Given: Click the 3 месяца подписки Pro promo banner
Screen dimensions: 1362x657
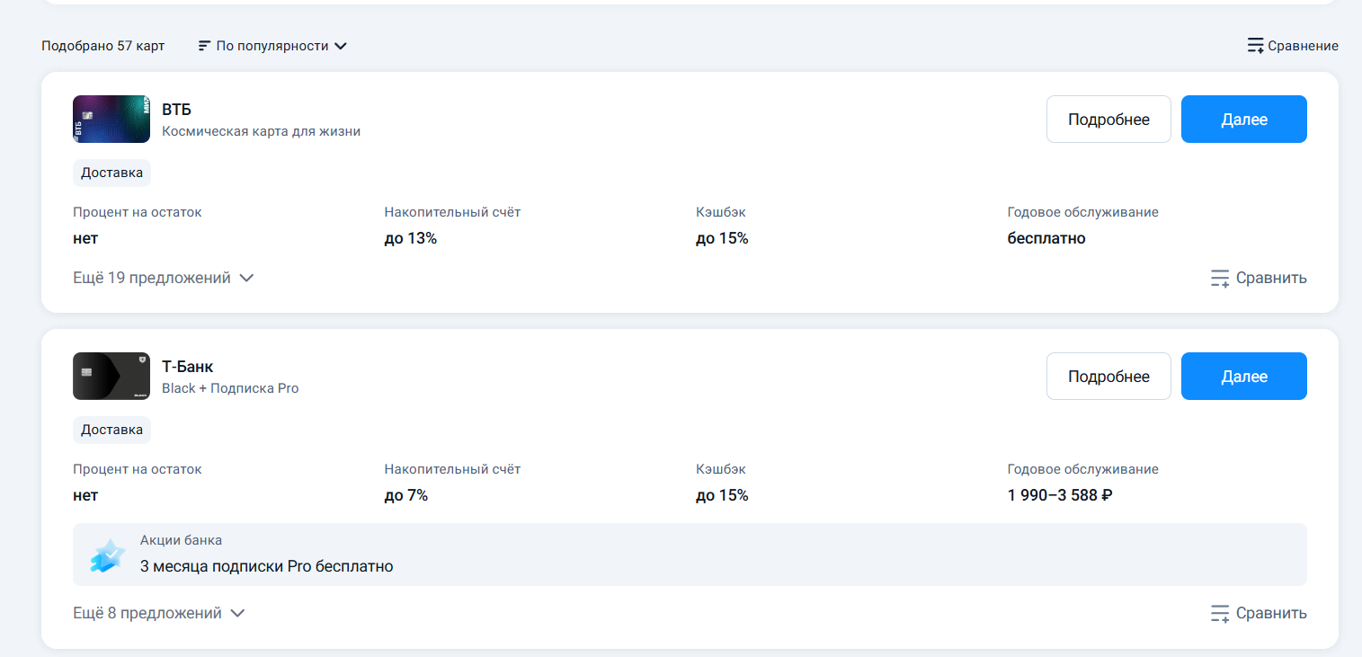Looking at the screenshot, I should tap(690, 555).
